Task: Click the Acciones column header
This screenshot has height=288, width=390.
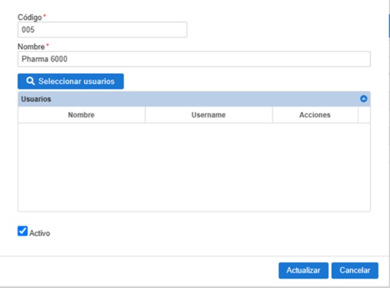Action: [314, 115]
